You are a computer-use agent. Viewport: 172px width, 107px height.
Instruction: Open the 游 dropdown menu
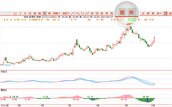pos(159,13)
